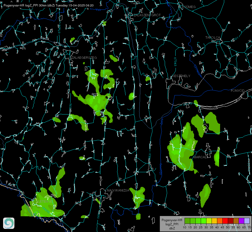Screen dimensions: 252x232
Task: Click the legend scale value 70
Action: pyautogui.click(x=249, y=227)
